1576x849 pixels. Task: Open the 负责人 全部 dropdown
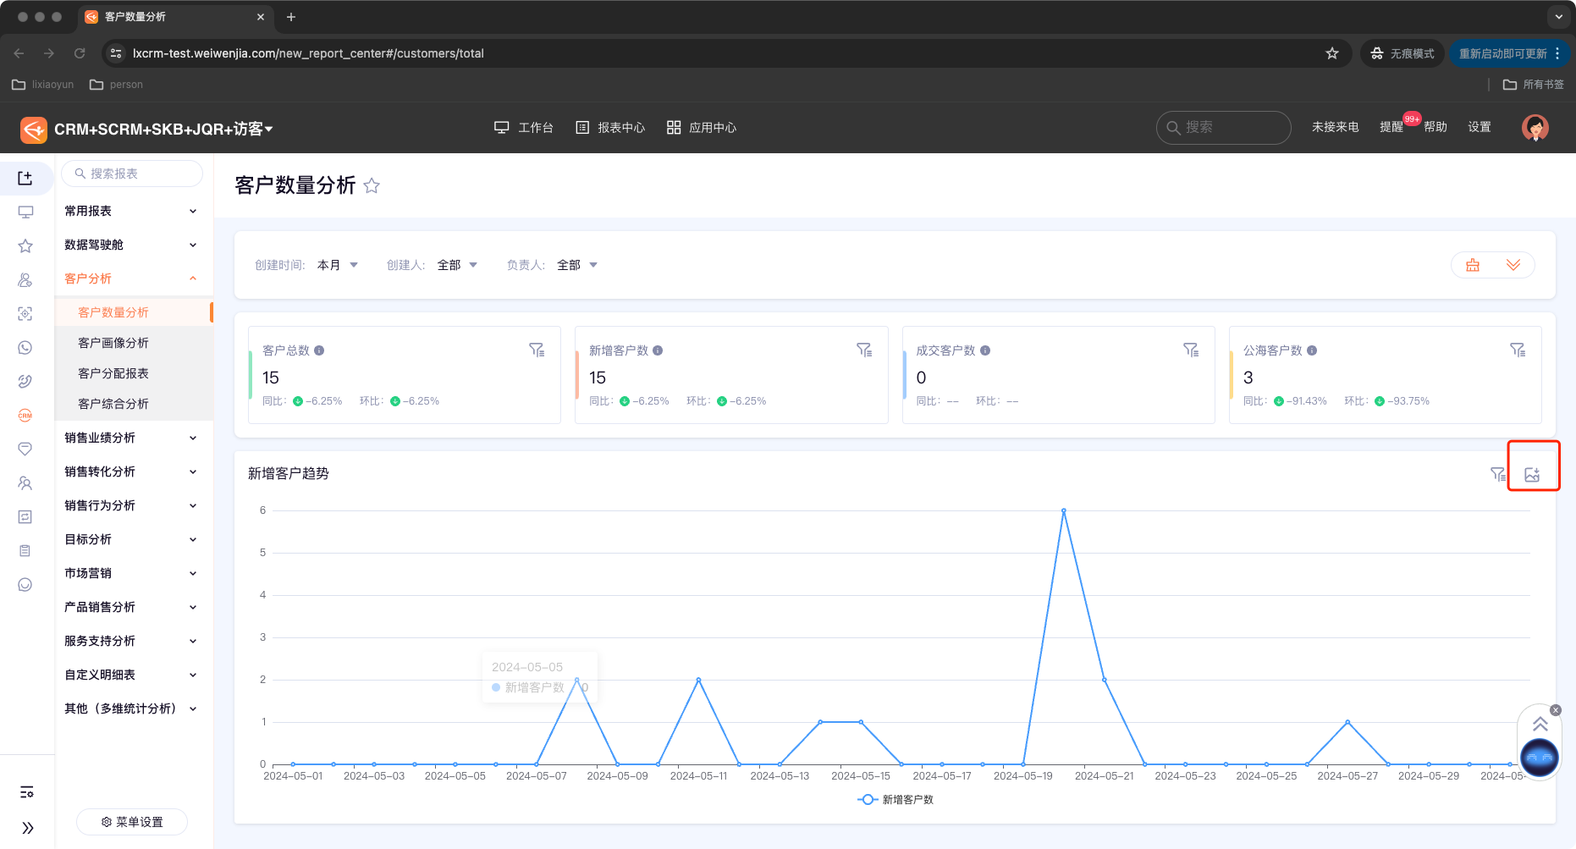click(x=577, y=265)
